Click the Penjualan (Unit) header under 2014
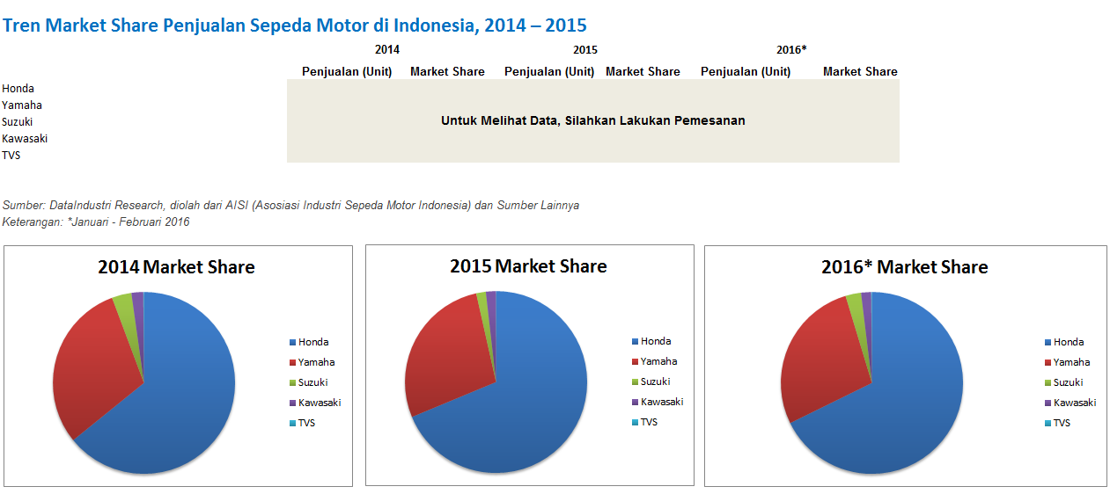1110x494 pixels. (x=347, y=72)
